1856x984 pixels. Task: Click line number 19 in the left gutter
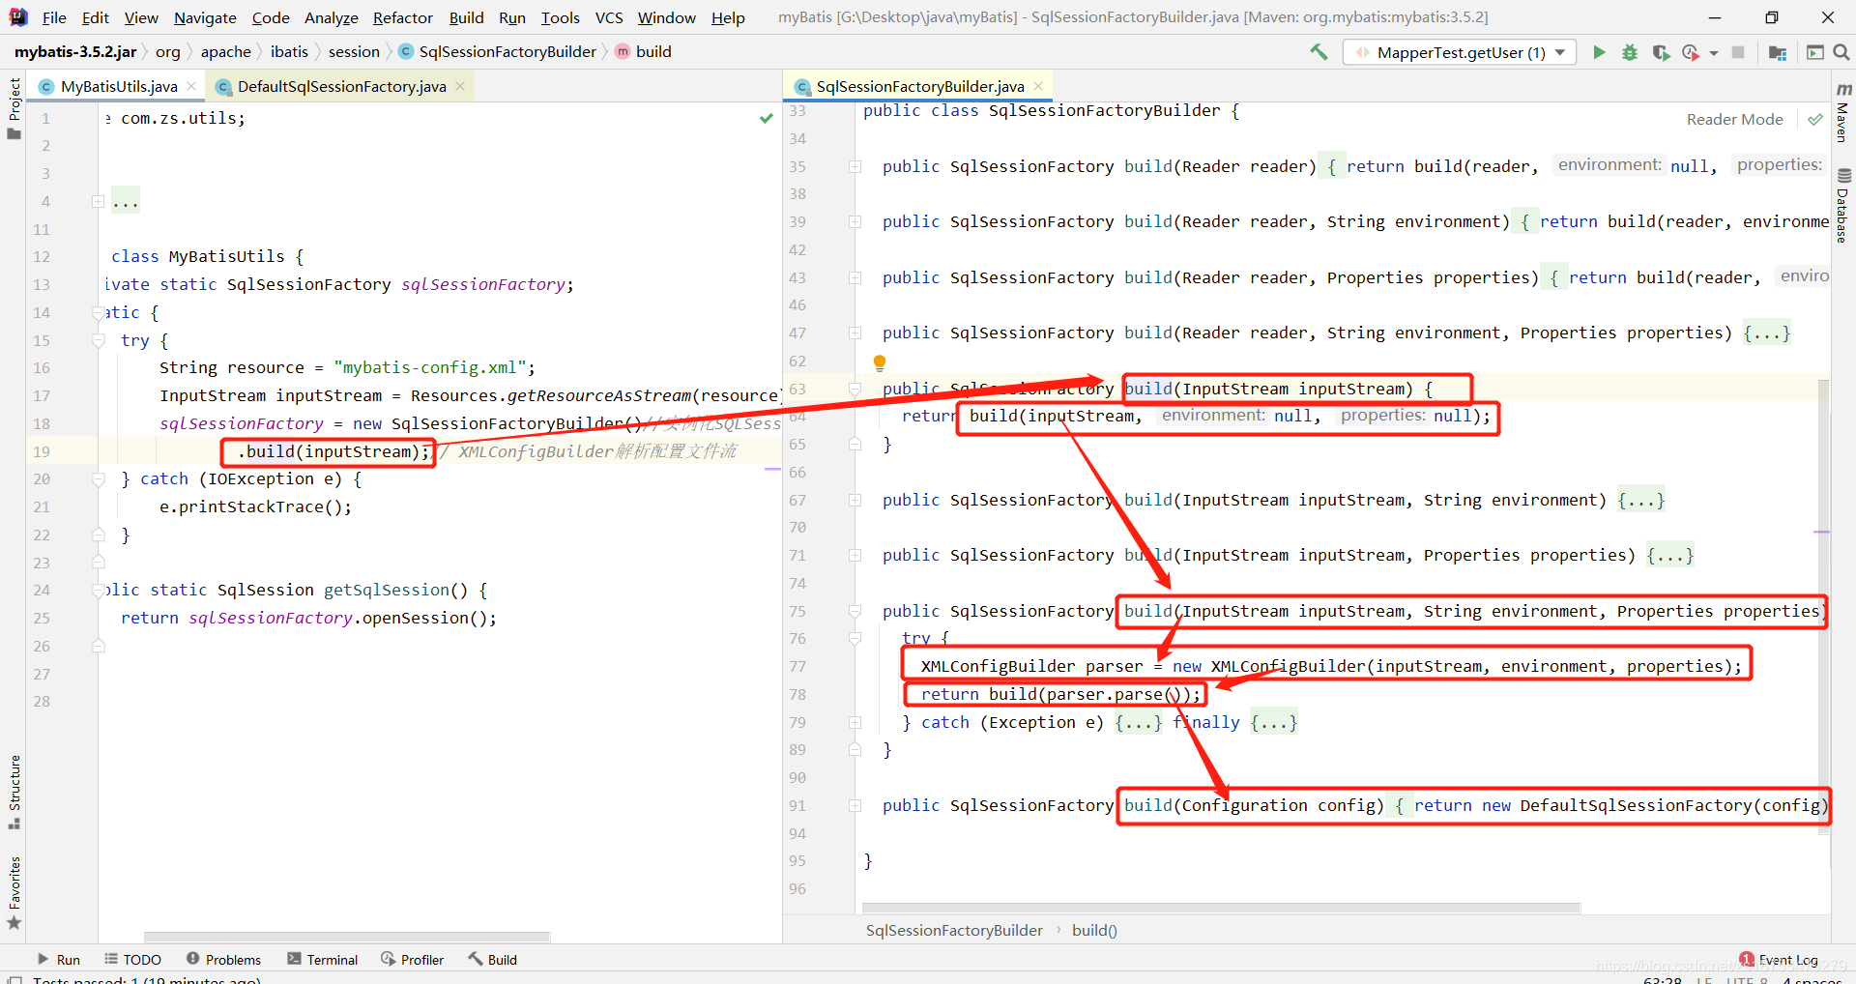(x=42, y=451)
